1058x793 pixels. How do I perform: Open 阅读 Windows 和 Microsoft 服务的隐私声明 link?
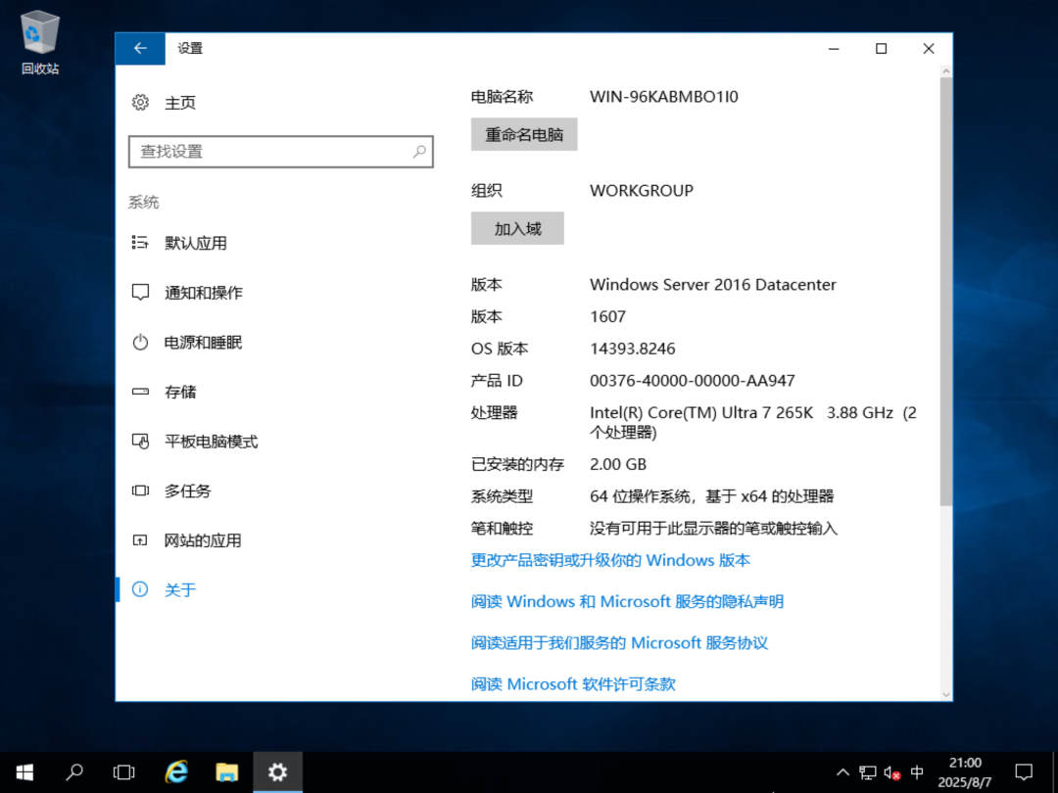(x=628, y=601)
